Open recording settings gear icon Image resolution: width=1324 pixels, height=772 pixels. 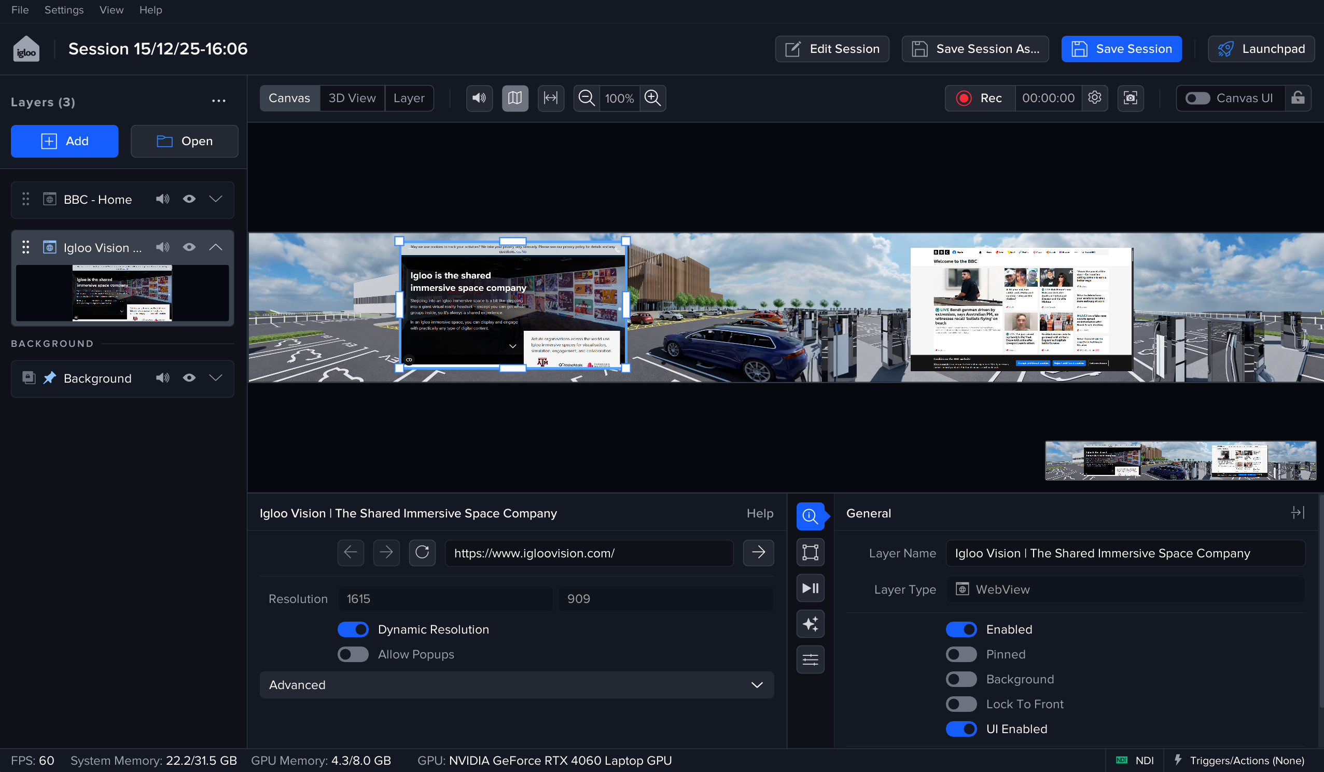click(1094, 98)
